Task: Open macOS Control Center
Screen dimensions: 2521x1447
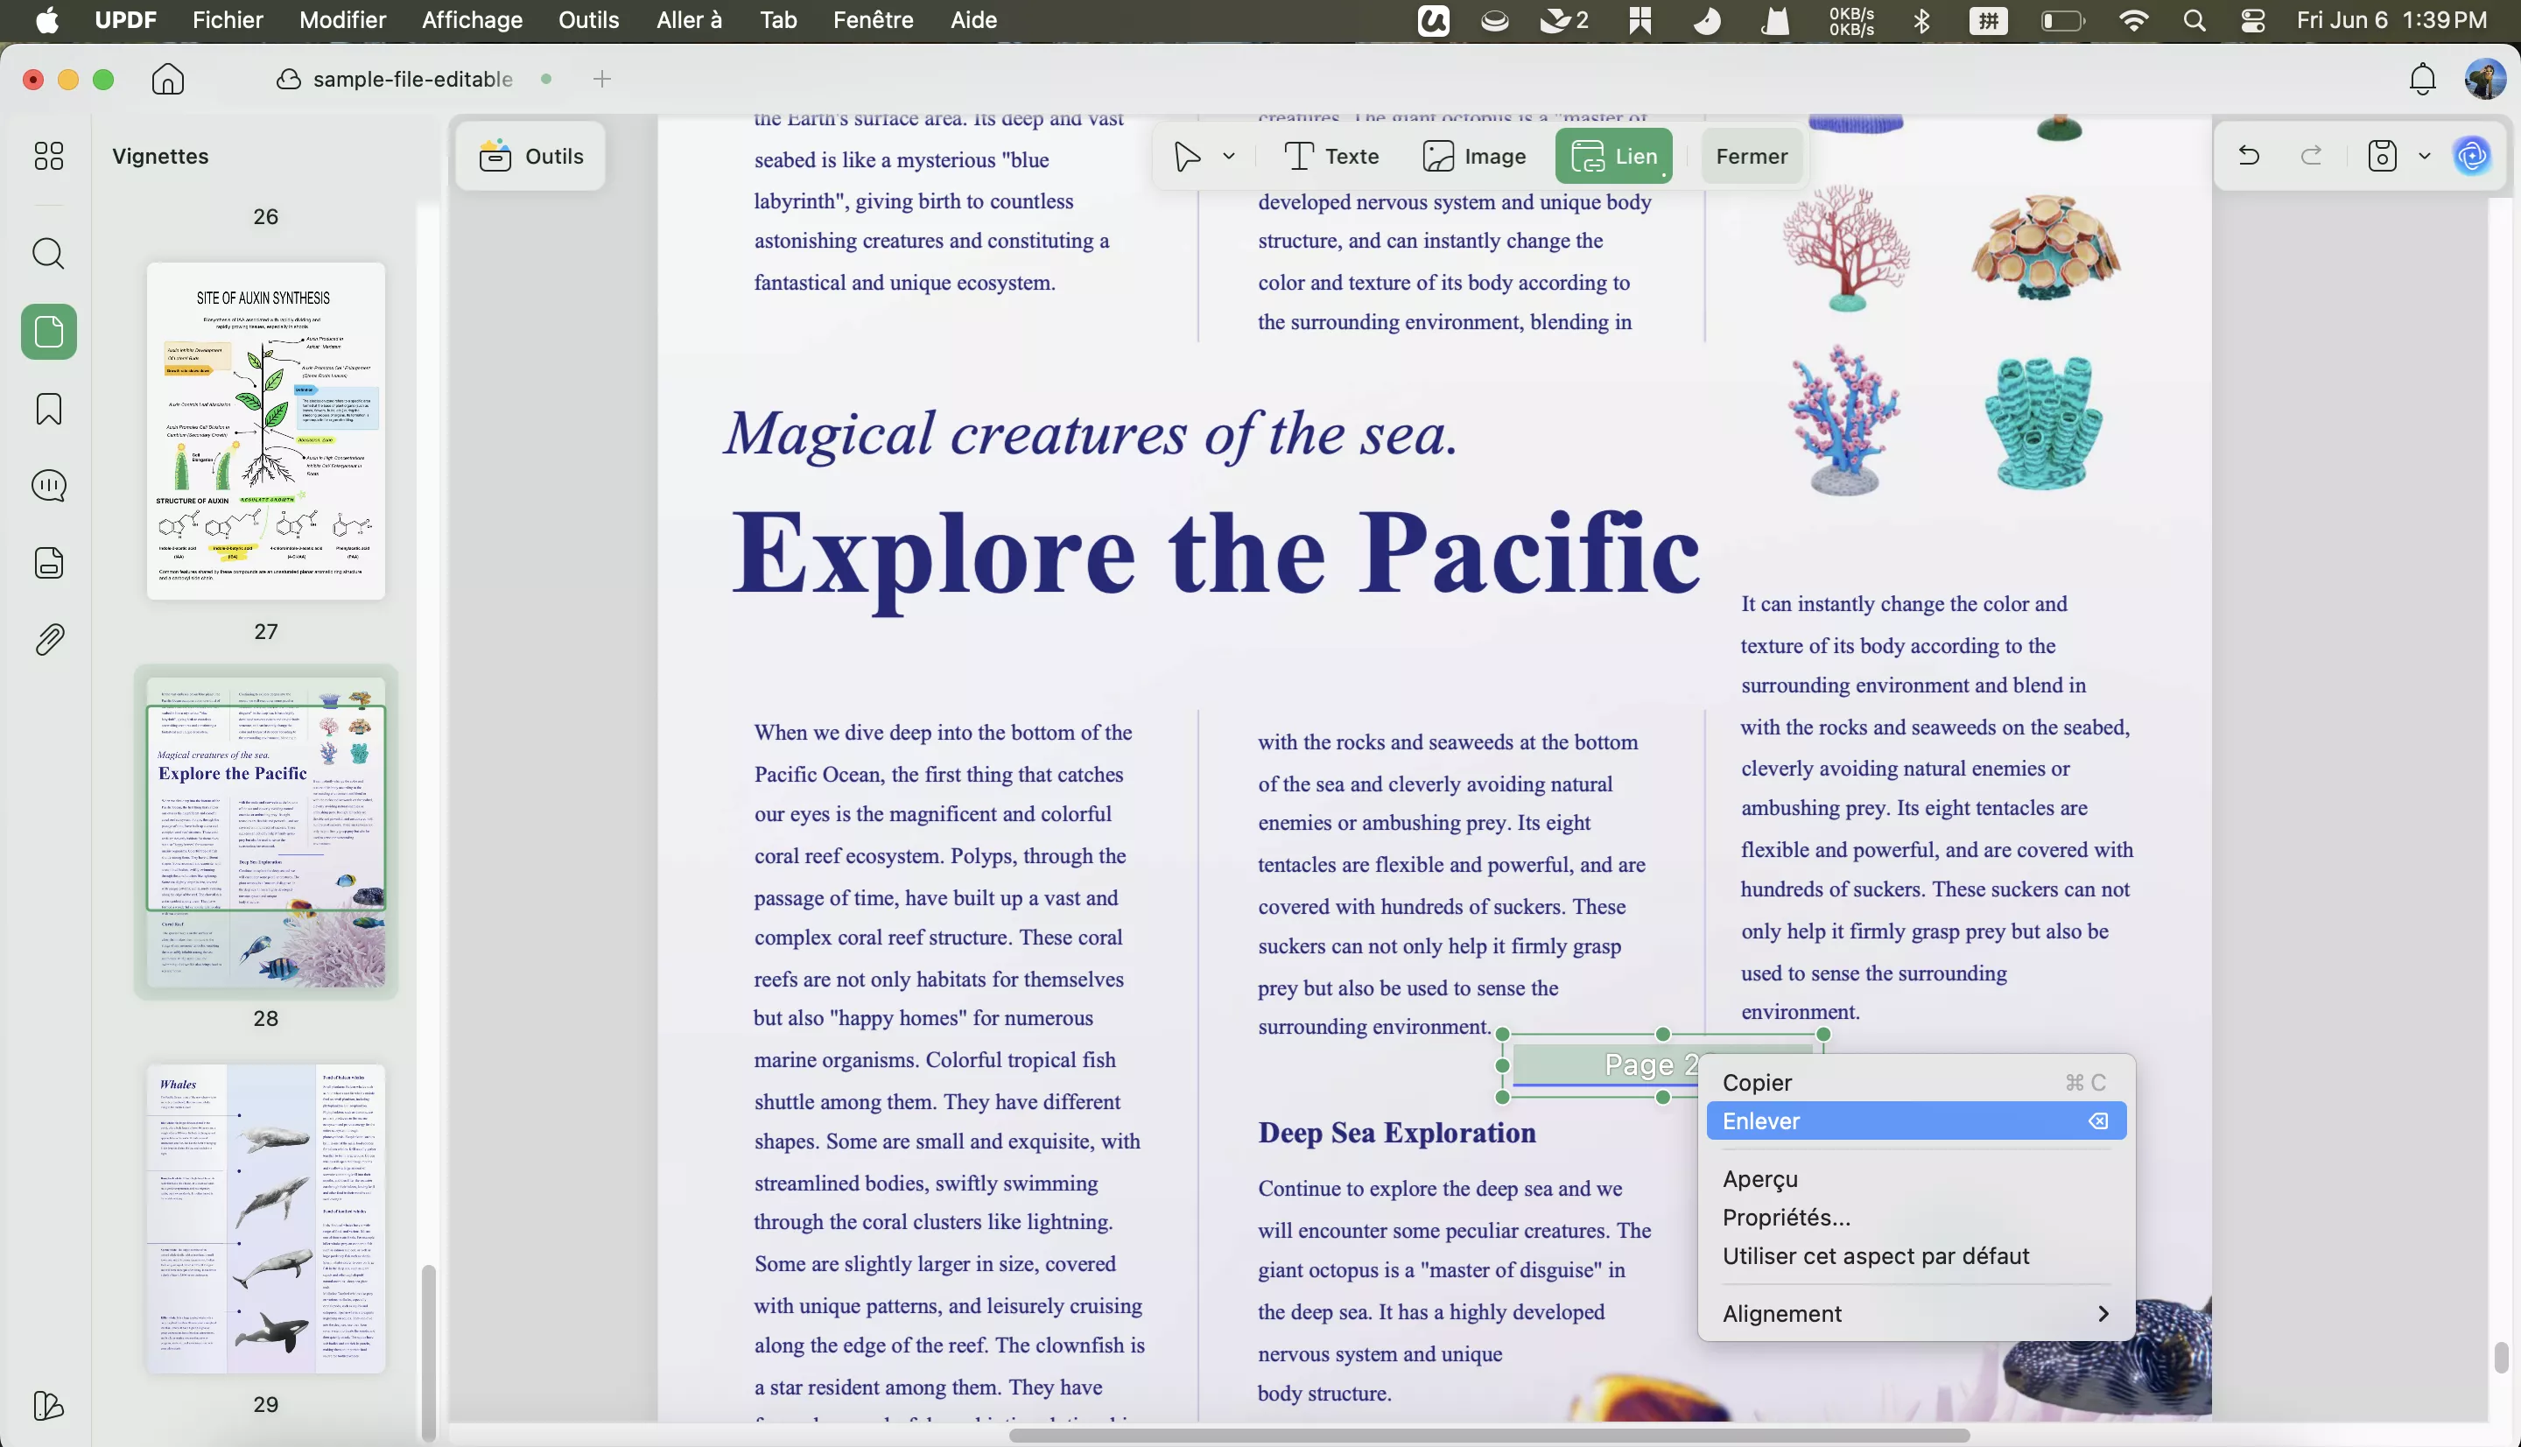Action: [x=2252, y=21]
